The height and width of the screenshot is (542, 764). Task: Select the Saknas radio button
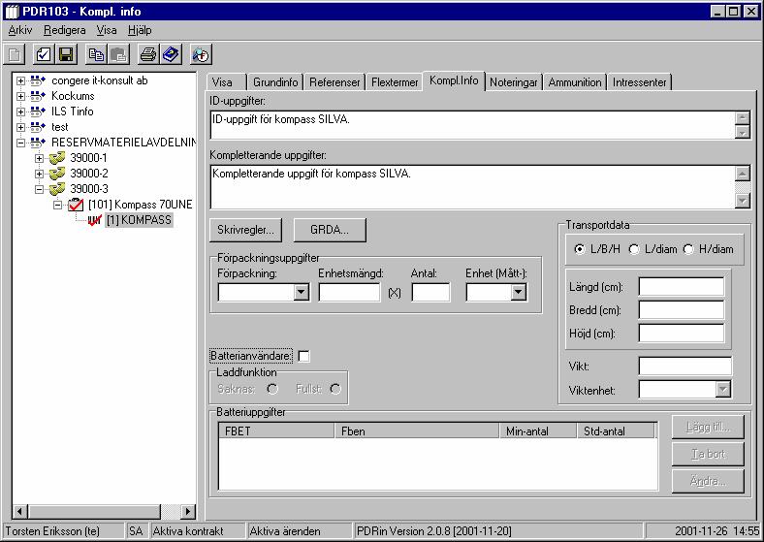coord(272,389)
